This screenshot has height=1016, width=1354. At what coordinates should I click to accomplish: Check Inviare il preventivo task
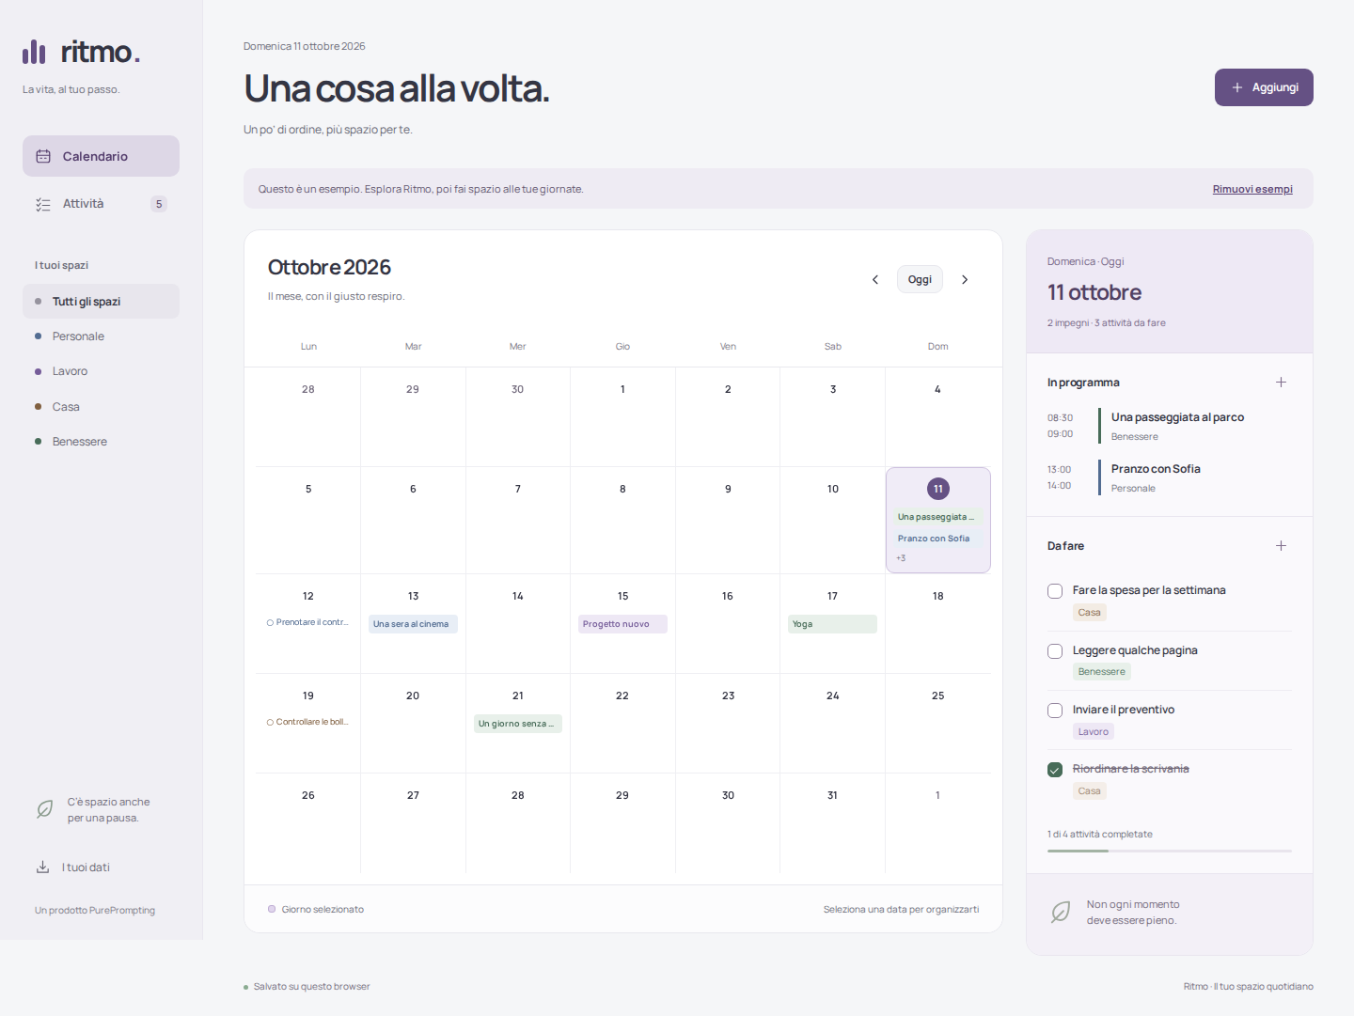coord(1055,711)
